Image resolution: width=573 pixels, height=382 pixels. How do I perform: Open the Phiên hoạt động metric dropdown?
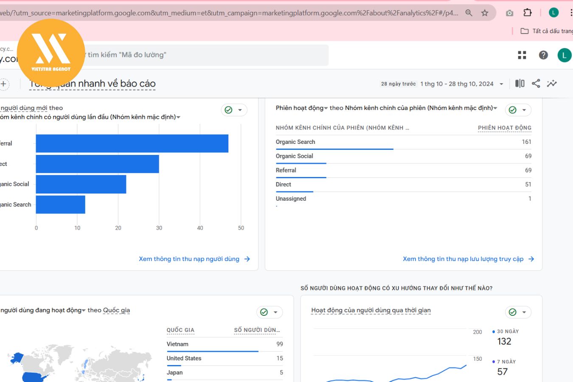click(x=302, y=108)
